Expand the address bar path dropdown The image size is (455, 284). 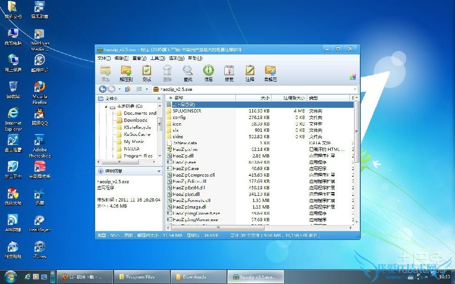(x=355, y=89)
